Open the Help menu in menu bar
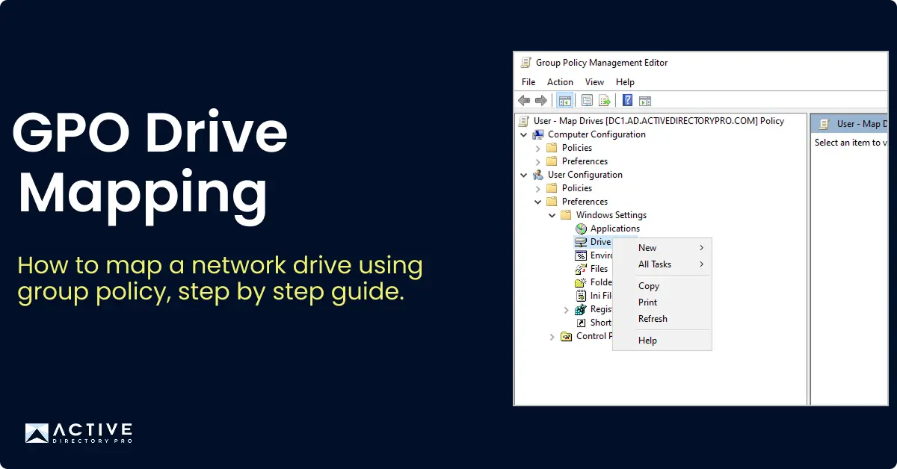The width and height of the screenshot is (897, 469). (x=625, y=82)
